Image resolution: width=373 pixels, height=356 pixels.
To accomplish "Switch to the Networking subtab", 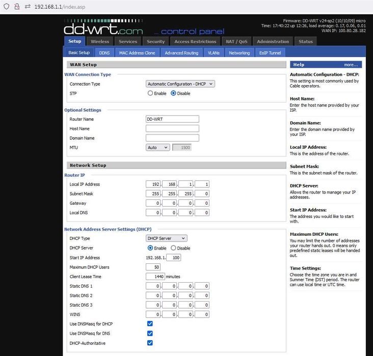I will 239,53.
